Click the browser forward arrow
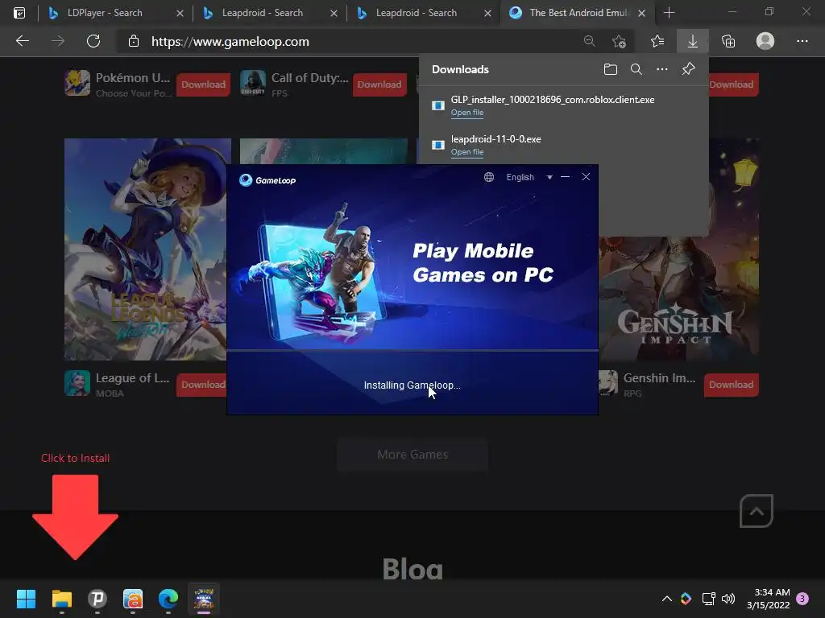825x618 pixels. [x=58, y=41]
